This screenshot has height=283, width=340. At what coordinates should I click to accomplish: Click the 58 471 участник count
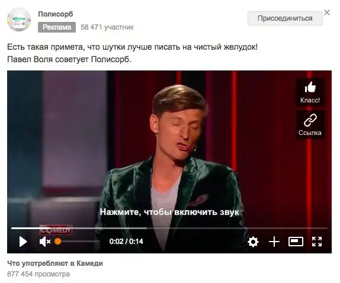click(x=107, y=27)
